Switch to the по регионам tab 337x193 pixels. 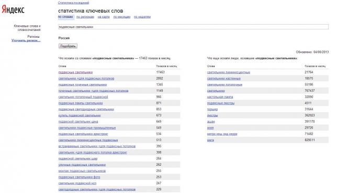click(85, 17)
